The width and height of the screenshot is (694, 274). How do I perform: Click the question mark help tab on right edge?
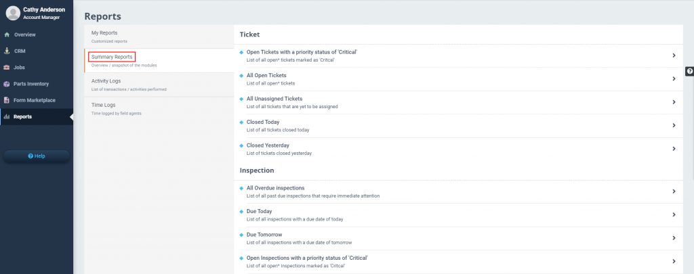click(689, 71)
